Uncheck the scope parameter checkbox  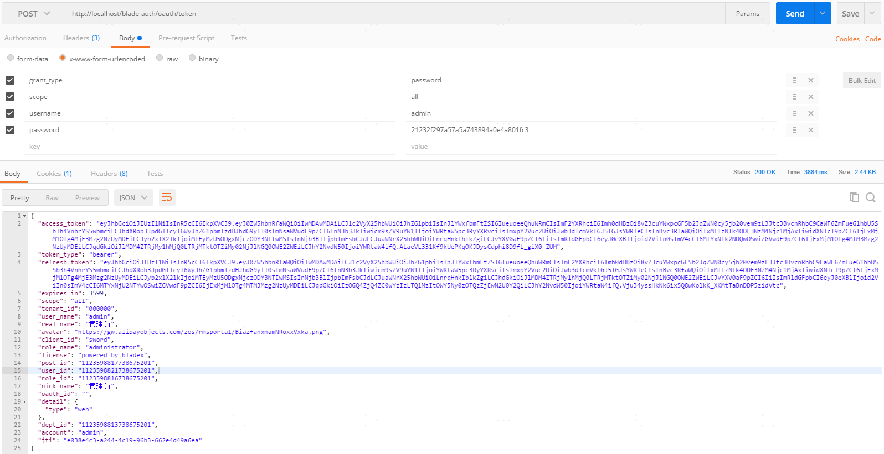10,97
